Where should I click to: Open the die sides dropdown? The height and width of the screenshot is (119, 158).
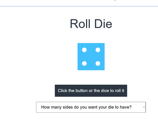[x=91, y=107]
